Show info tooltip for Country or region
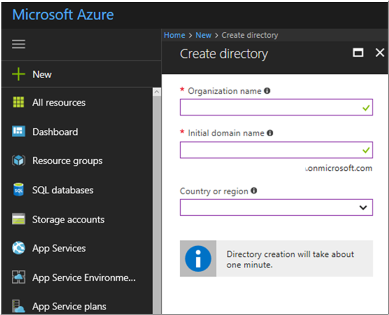Image resolution: width=389 pixels, height=315 pixels. (254, 191)
